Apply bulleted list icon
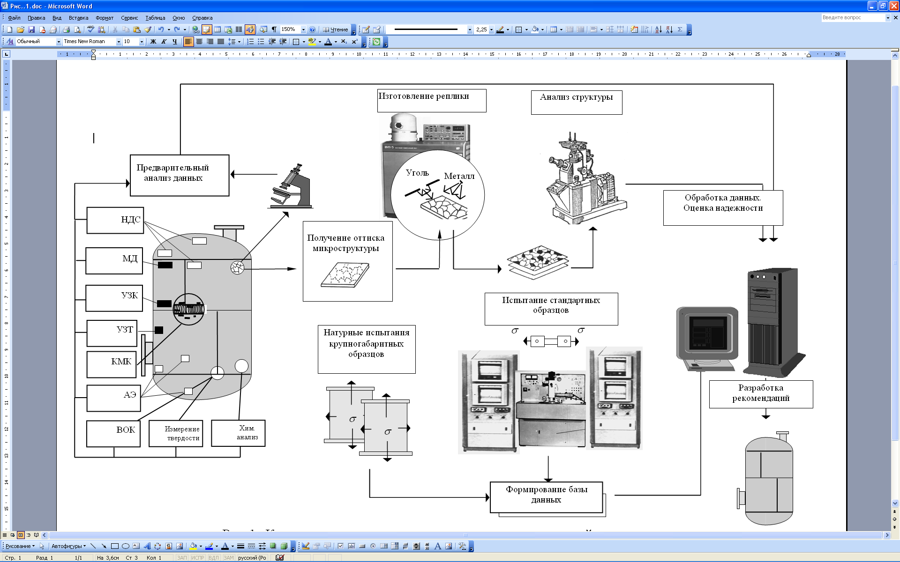900x562 pixels. click(261, 42)
